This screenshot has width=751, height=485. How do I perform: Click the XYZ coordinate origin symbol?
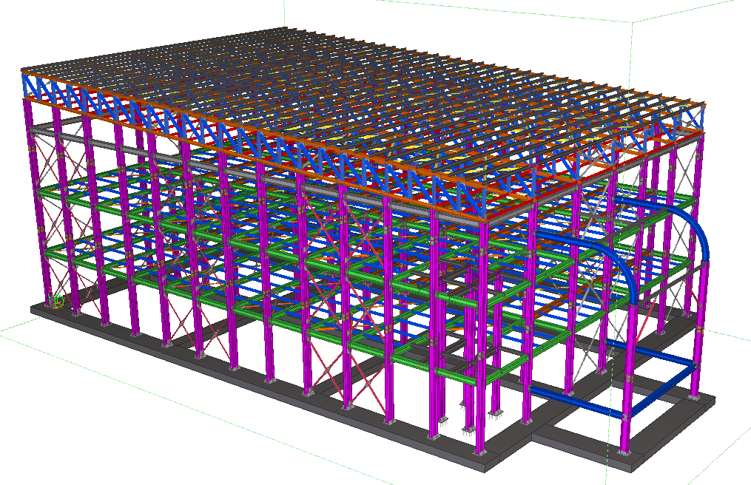point(56,300)
